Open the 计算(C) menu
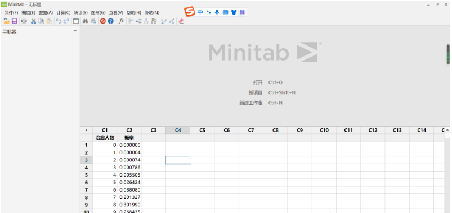 (x=64, y=13)
